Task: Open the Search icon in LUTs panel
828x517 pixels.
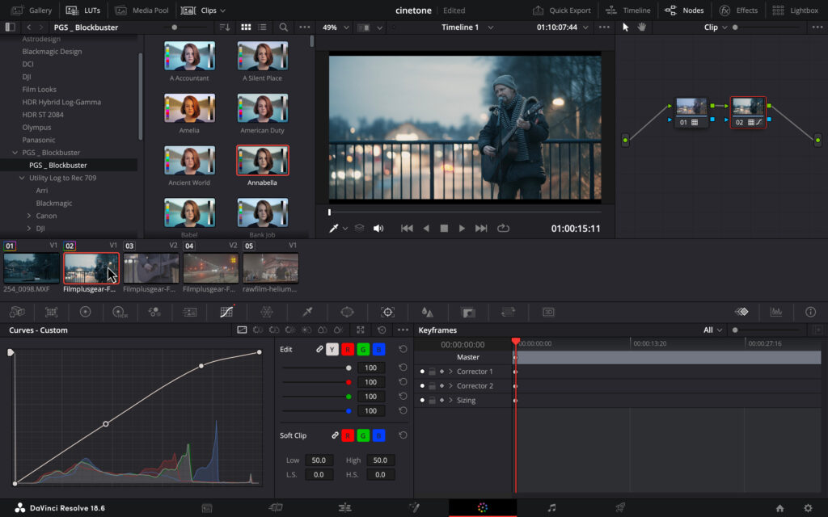Action: pos(283,27)
